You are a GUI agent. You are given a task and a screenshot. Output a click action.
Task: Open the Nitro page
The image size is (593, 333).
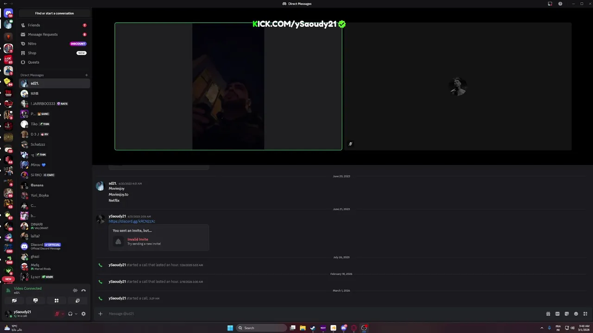coord(54,43)
